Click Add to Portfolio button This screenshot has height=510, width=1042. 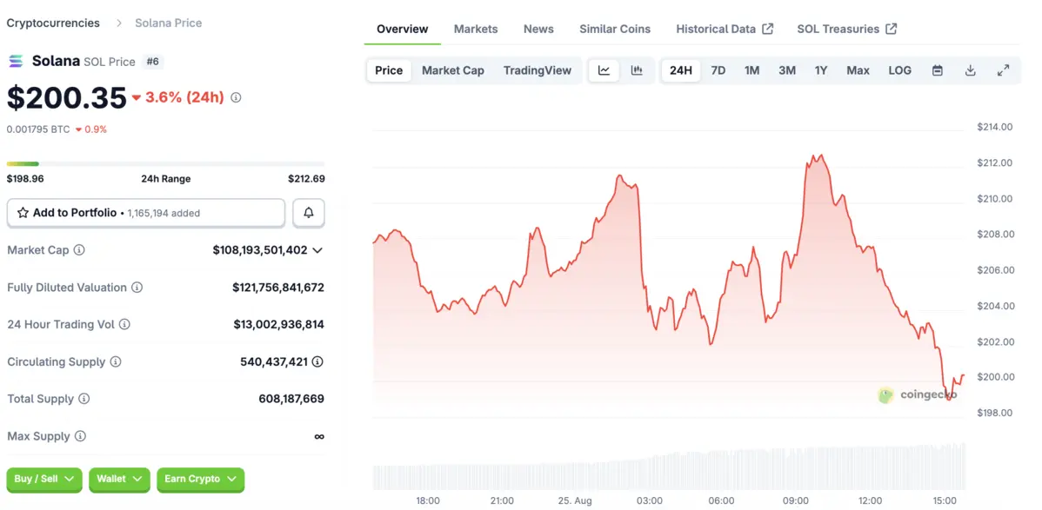pos(146,213)
